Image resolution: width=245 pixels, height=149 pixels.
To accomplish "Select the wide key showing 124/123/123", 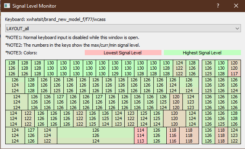I will pyautogui.click(x=191, y=102).
